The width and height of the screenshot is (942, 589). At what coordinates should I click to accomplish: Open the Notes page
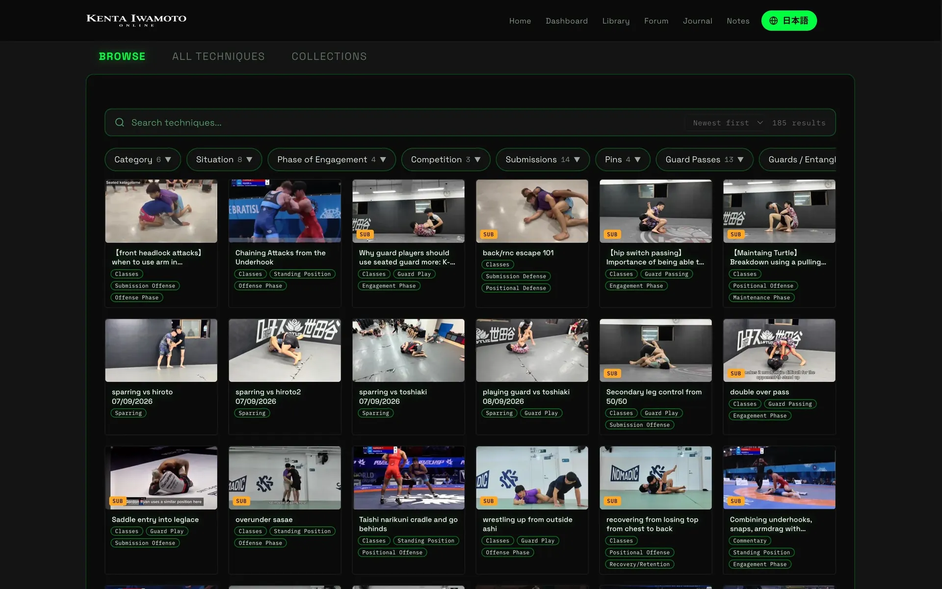(x=738, y=21)
